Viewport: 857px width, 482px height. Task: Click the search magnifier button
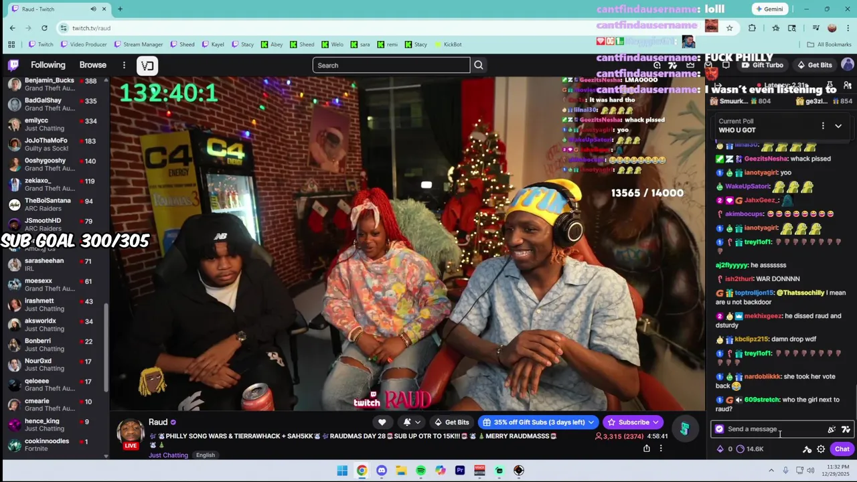(x=479, y=65)
